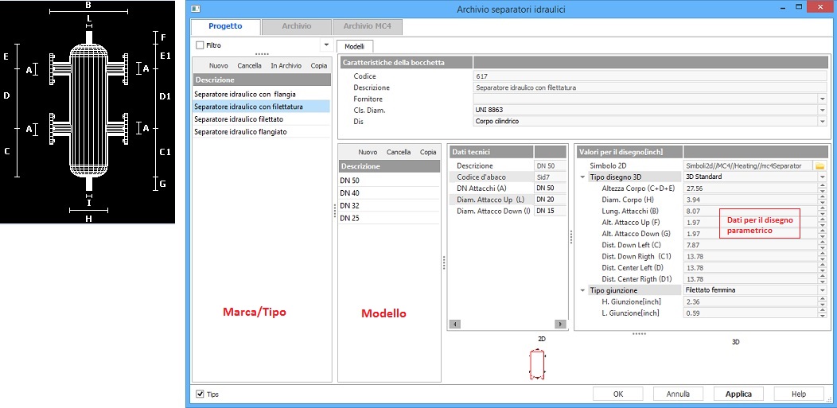This screenshot has width=837, height=408.
Task: Select the Modelli tab
Action: pos(353,47)
